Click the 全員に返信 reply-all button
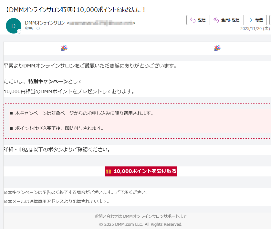 (226, 20)
